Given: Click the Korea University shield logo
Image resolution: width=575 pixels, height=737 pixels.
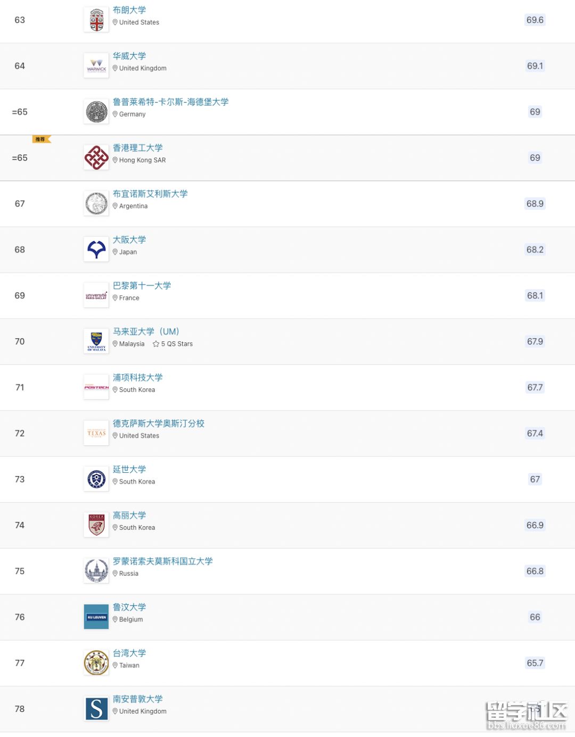Looking at the screenshot, I should tap(96, 525).
